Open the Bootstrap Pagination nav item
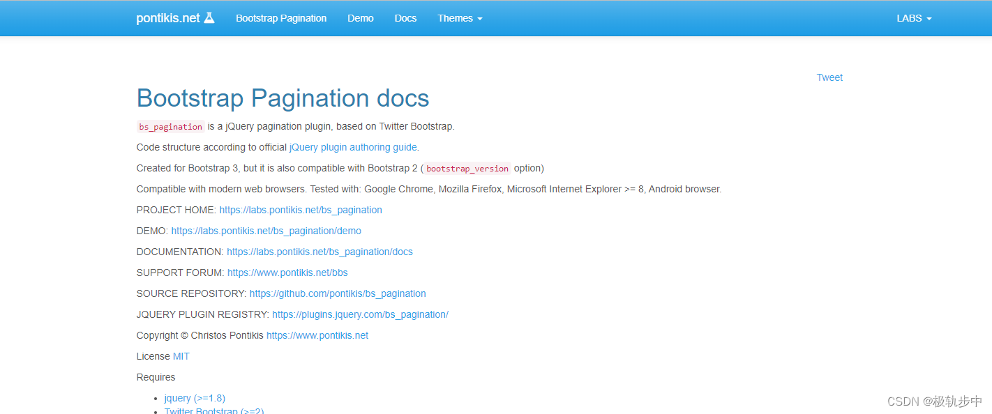The image size is (992, 414). tap(281, 18)
